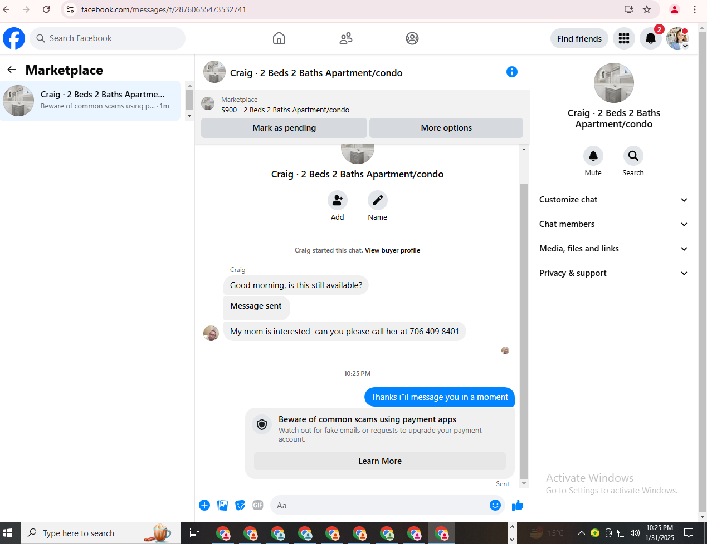The image size is (707, 544).
Task: Open the Groups icon in top navigation
Action: pos(412,38)
